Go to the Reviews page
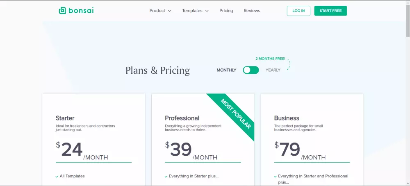Image resolution: width=410 pixels, height=186 pixels. click(x=252, y=11)
